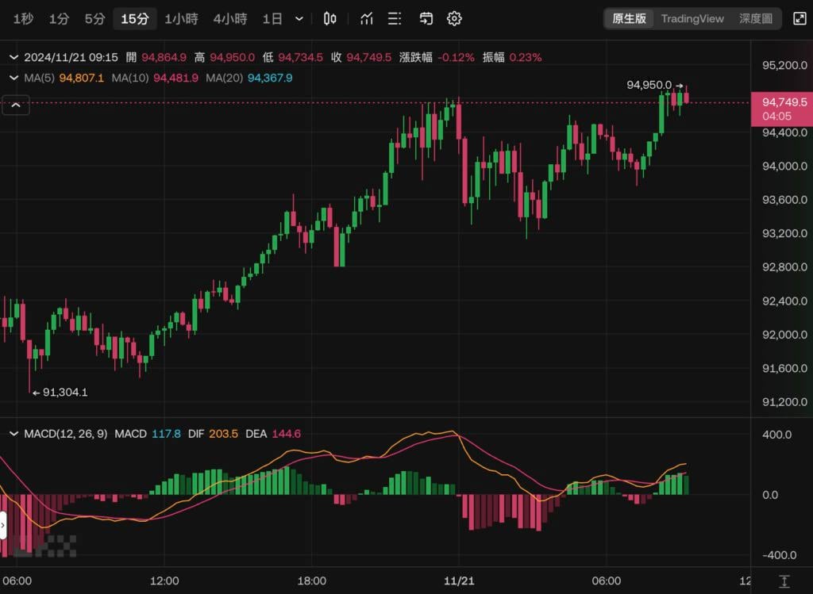Select the 1小時 timeframe
813x594 pixels.
click(x=181, y=19)
